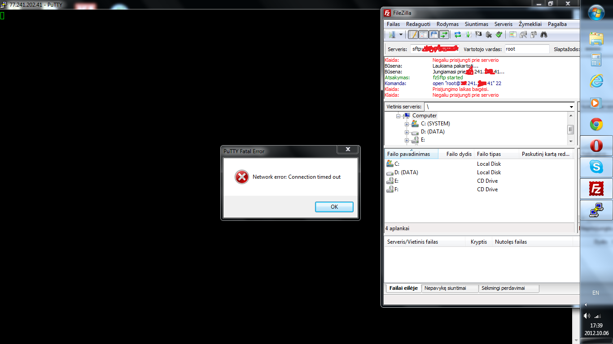Viewport: 613px width, 344px height.
Task: Open the FileZilla Site Manager icon
Action: [393, 34]
